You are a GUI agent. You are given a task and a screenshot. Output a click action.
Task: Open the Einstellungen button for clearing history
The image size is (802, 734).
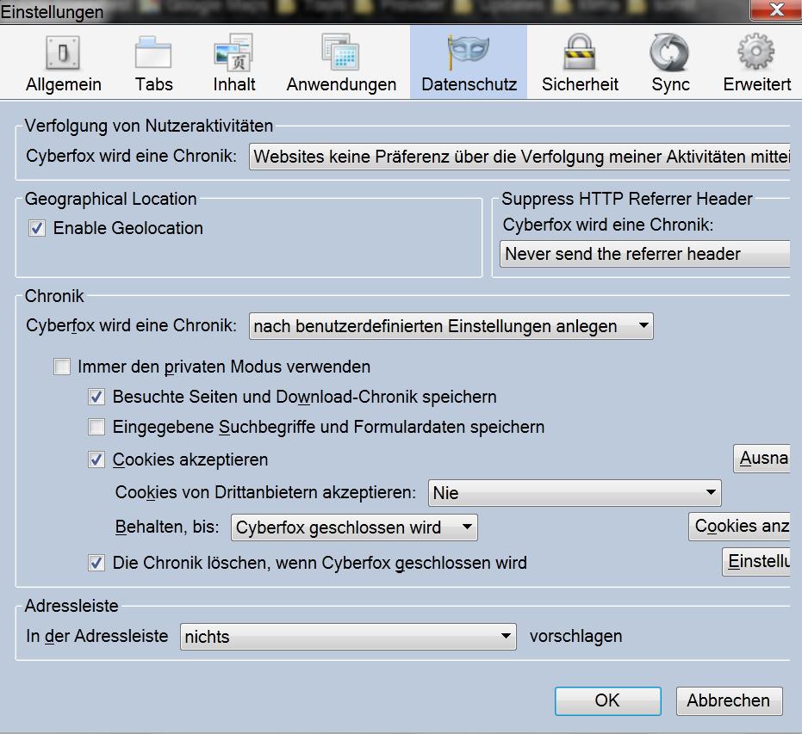click(756, 561)
